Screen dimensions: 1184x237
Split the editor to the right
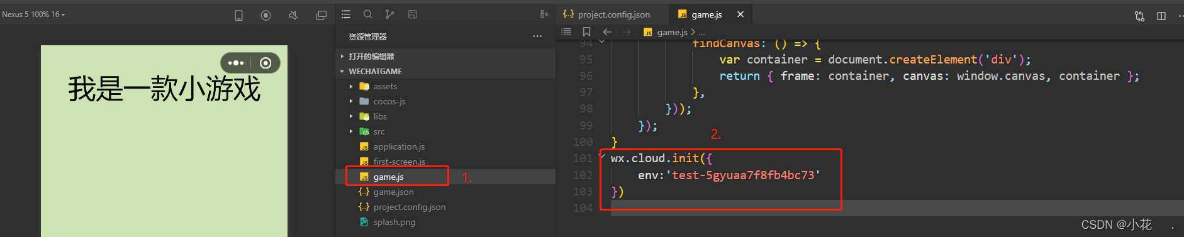(x=1161, y=16)
